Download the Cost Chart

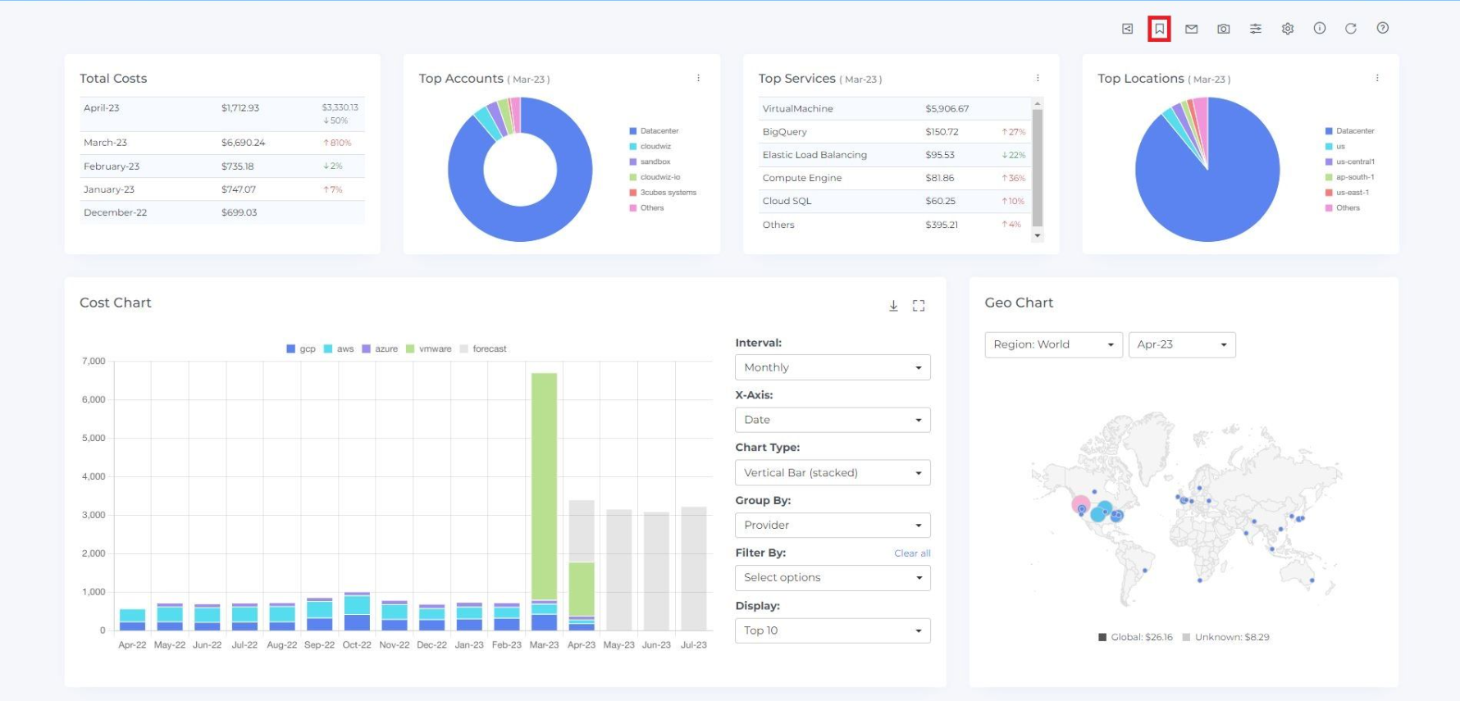click(x=893, y=306)
